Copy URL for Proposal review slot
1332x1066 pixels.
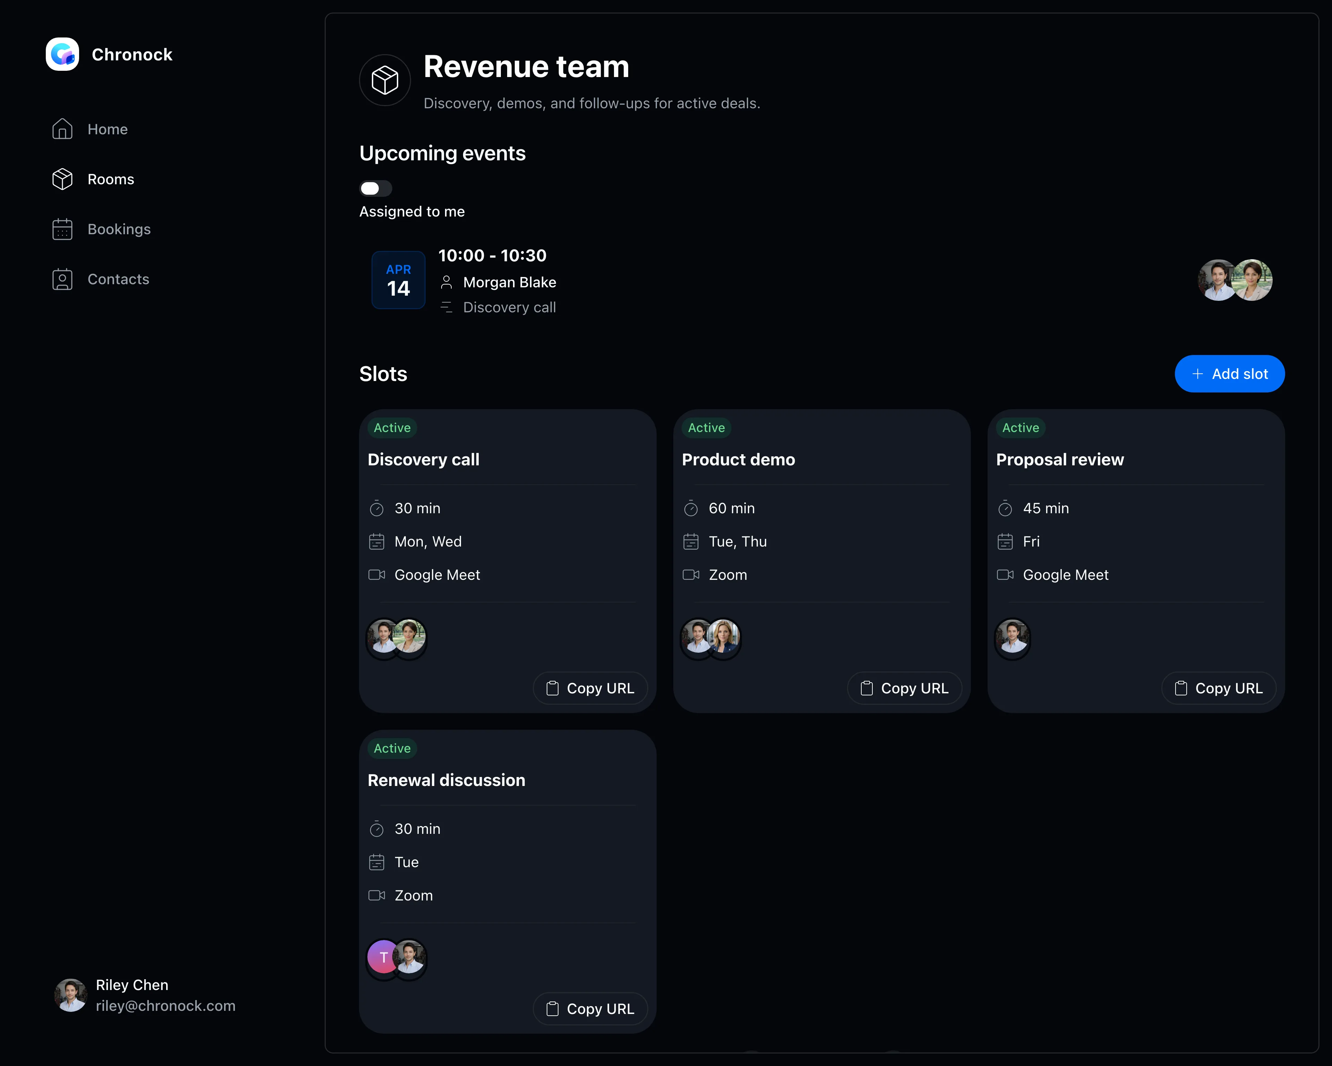(1219, 688)
